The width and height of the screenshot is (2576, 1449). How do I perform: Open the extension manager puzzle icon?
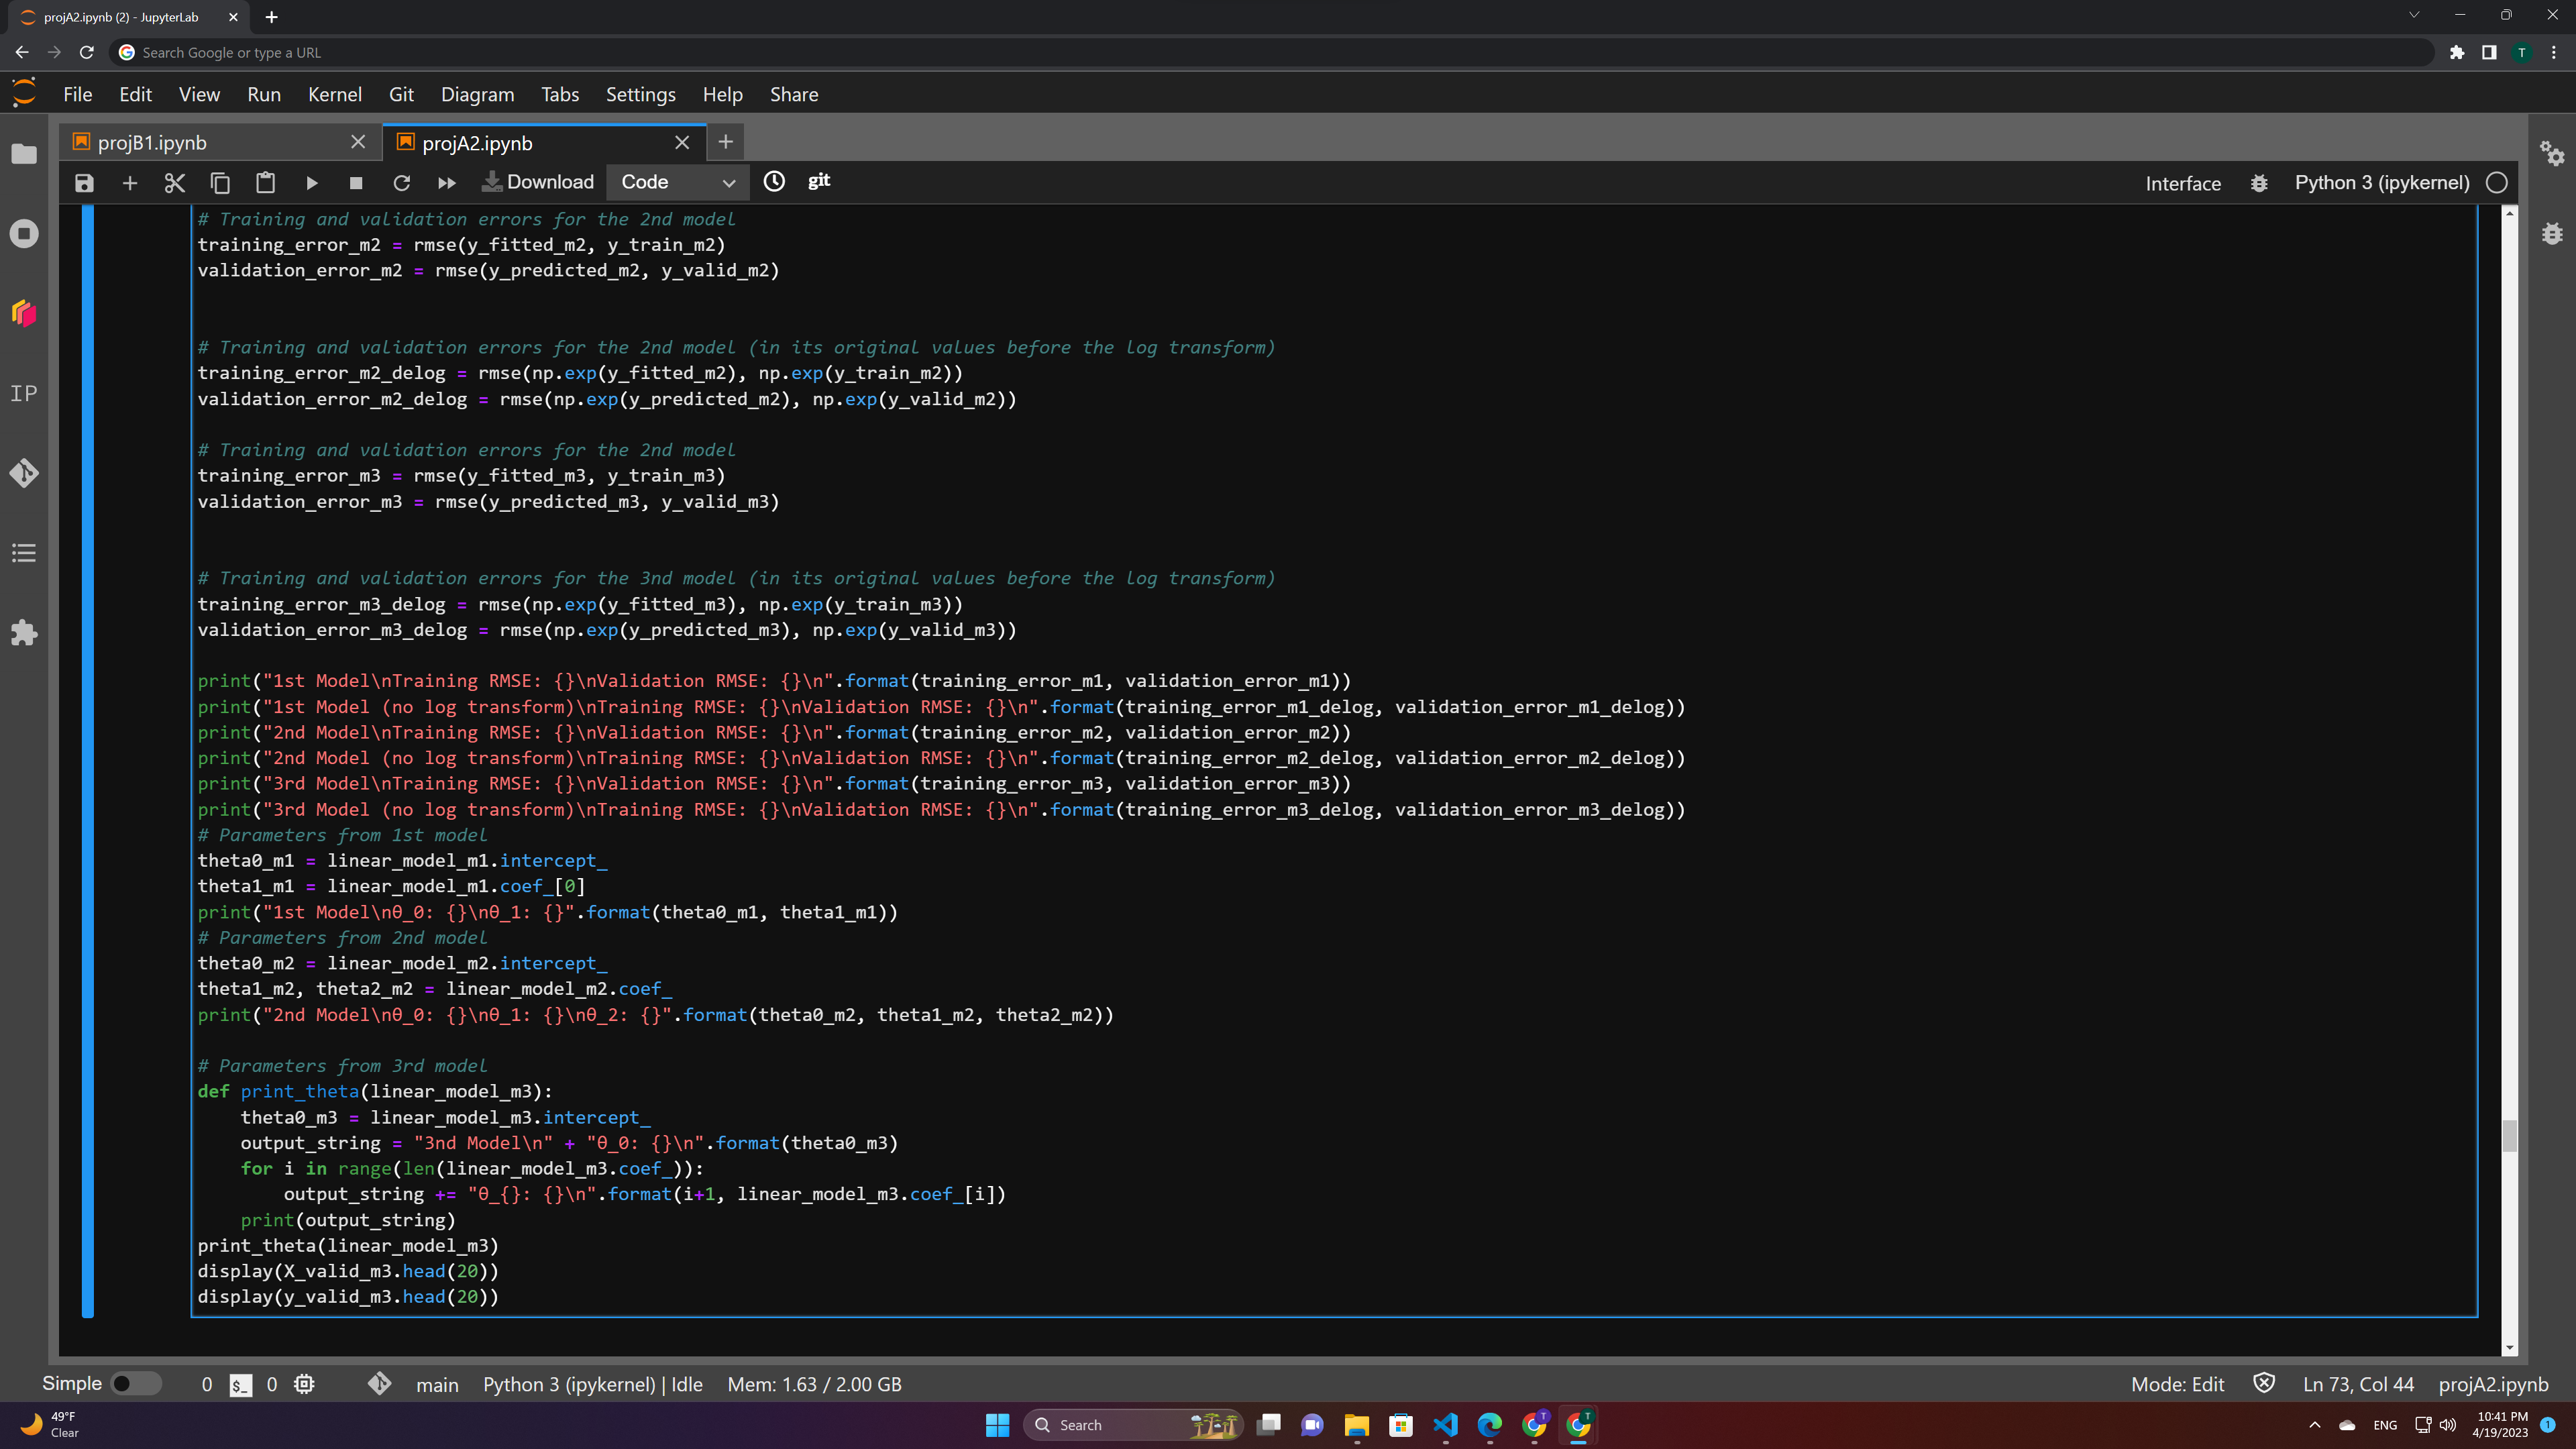point(24,633)
